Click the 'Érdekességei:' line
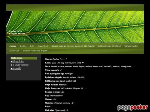 coord(65,77)
